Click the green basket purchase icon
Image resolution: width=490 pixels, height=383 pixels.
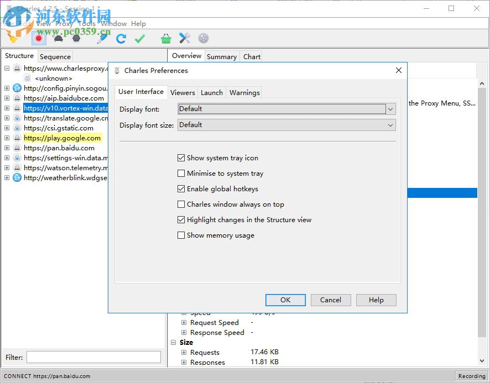click(x=166, y=39)
